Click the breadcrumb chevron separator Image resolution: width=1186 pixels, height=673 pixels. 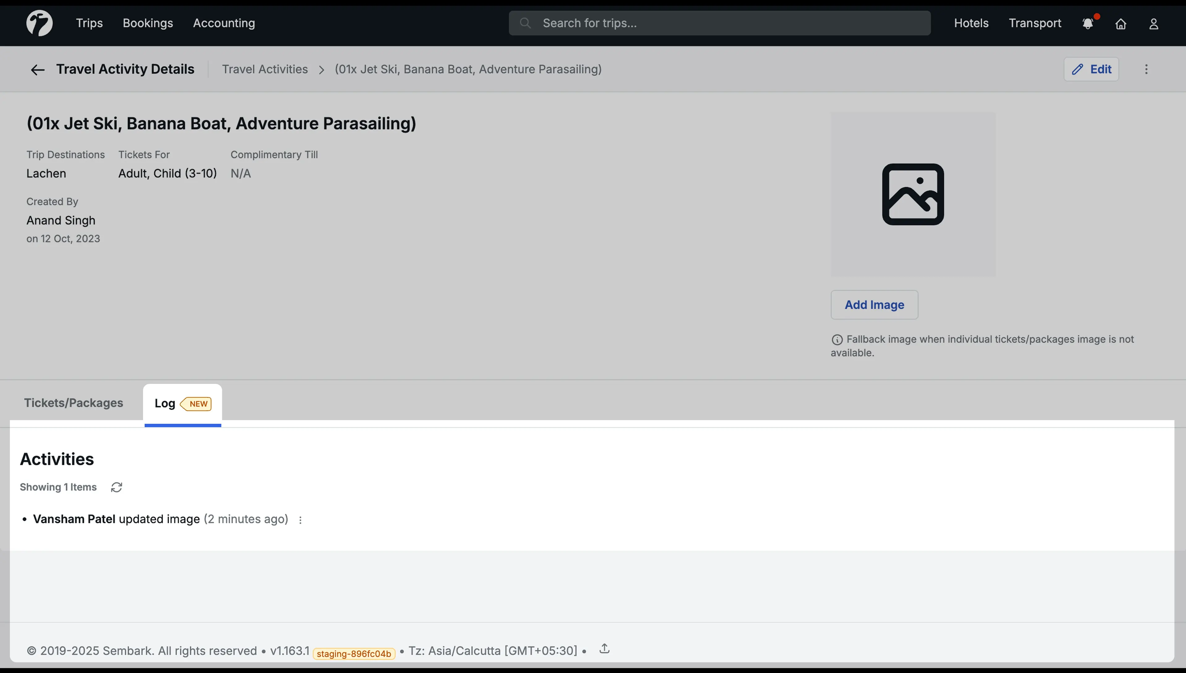(321, 70)
